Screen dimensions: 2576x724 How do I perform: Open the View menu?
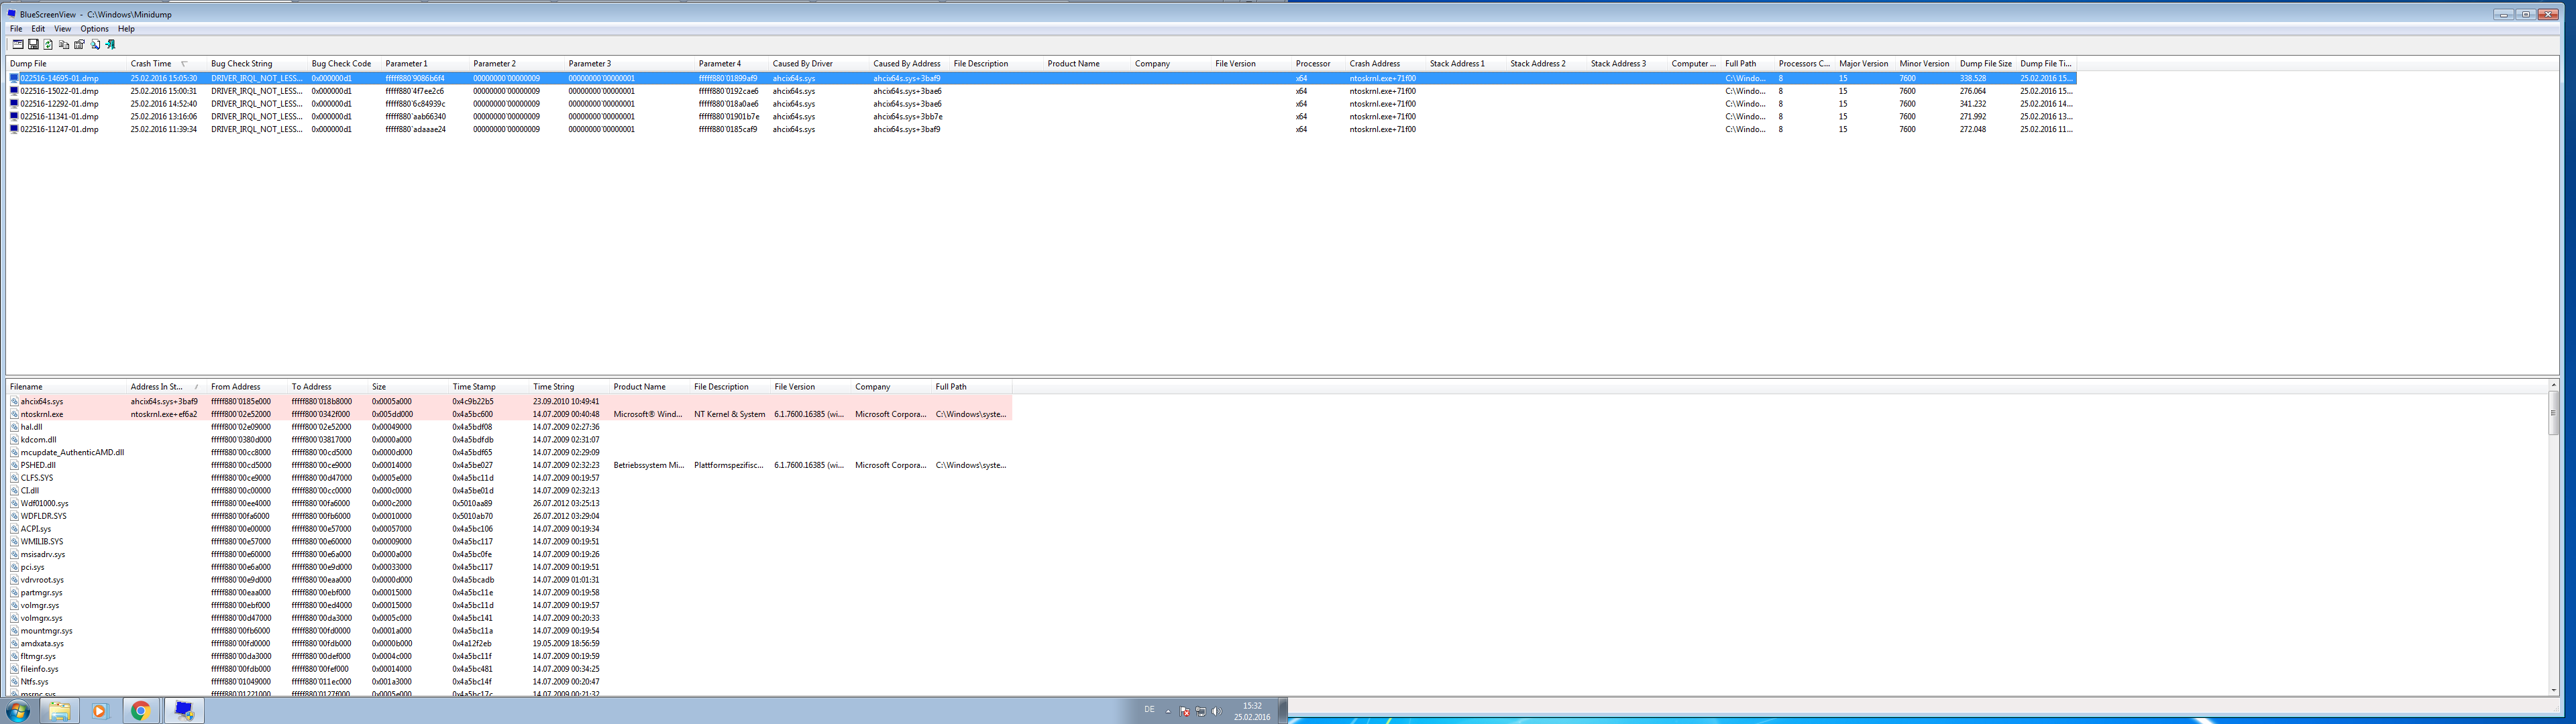point(62,29)
